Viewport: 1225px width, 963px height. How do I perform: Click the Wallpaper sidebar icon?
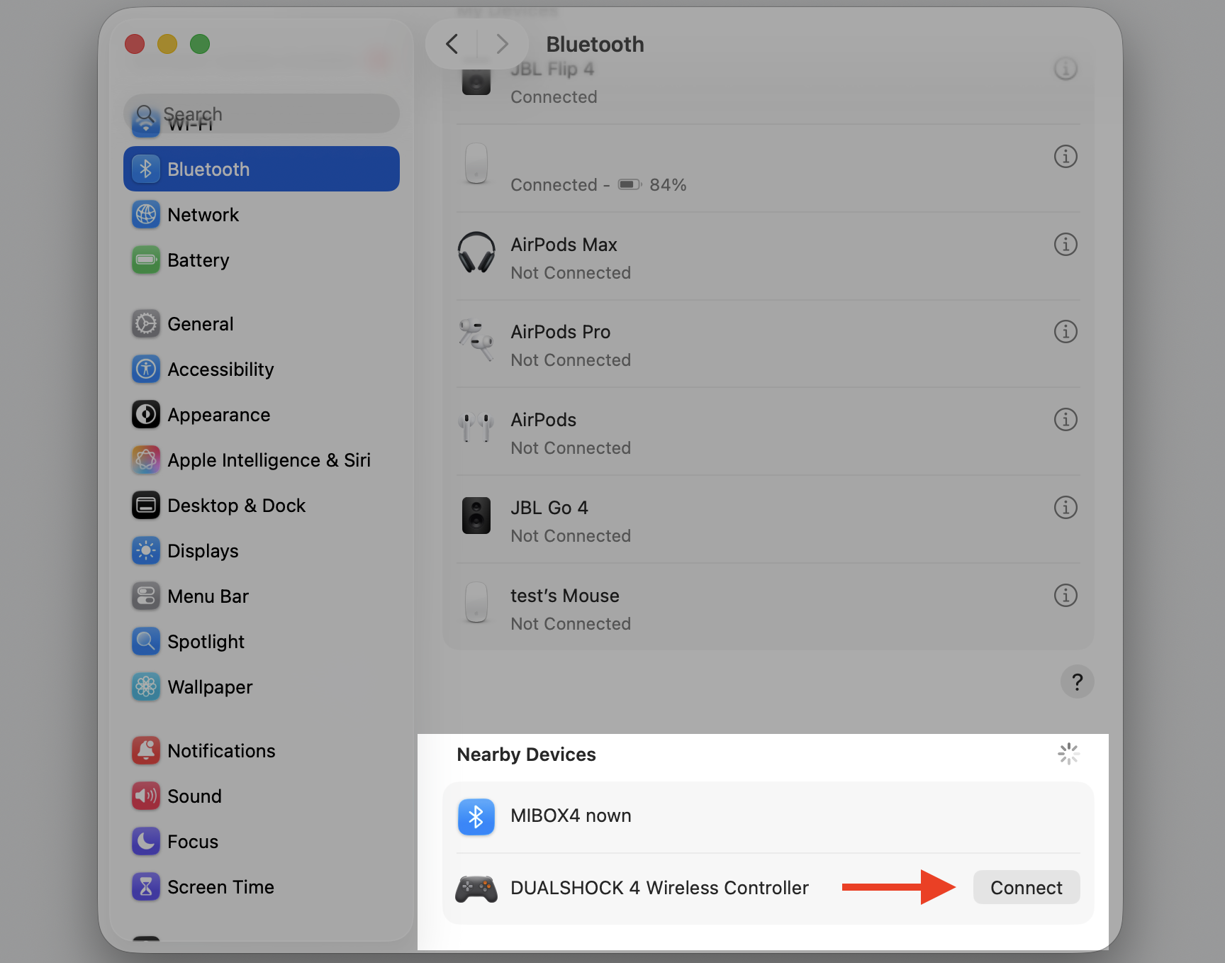[146, 687]
